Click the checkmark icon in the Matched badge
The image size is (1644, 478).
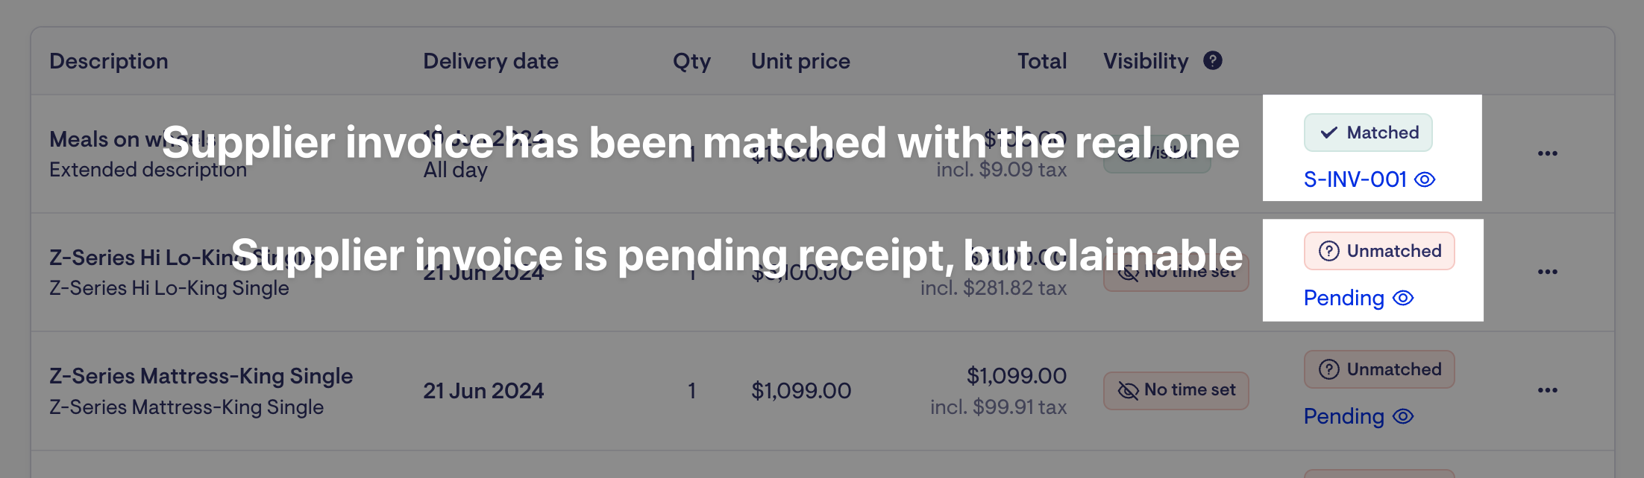(x=1328, y=133)
